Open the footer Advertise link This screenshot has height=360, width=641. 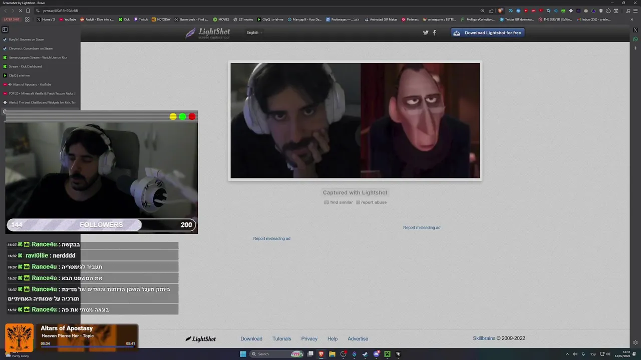[358, 338]
